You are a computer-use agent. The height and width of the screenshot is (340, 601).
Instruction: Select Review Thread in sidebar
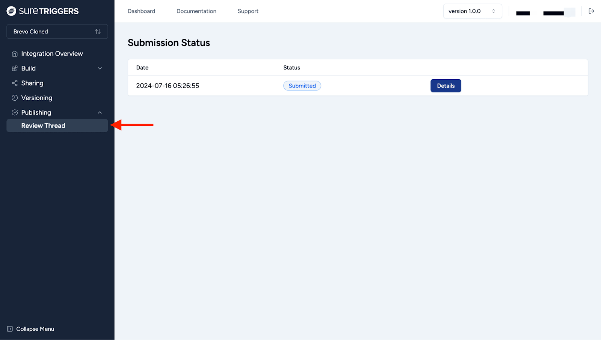coord(43,125)
